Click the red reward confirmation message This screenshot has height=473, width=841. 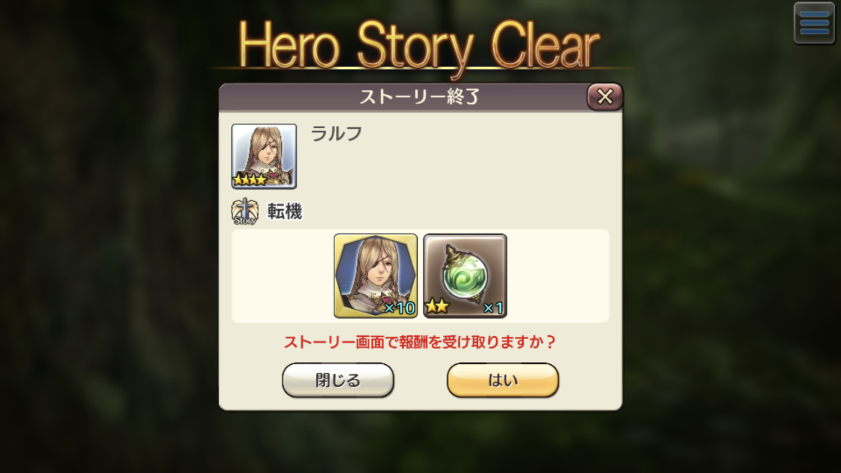[x=420, y=342]
